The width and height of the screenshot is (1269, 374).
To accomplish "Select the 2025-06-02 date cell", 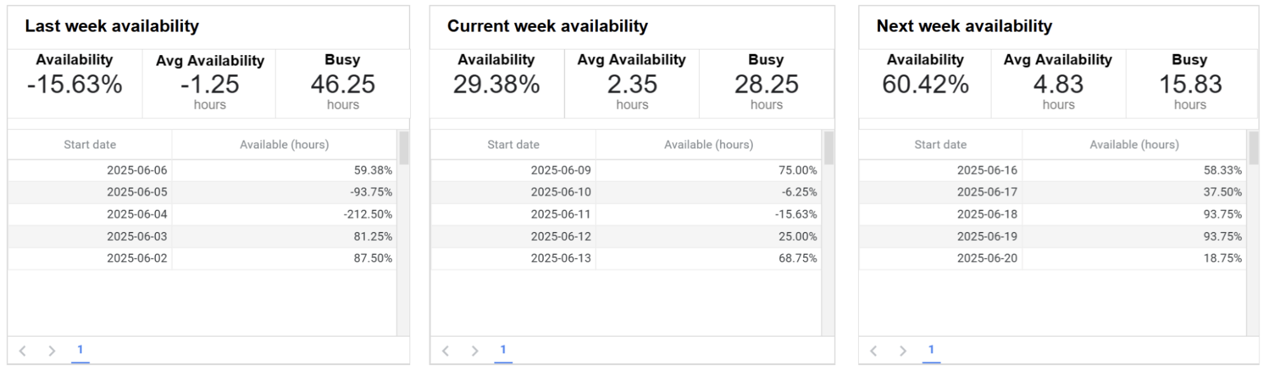I will (90, 259).
